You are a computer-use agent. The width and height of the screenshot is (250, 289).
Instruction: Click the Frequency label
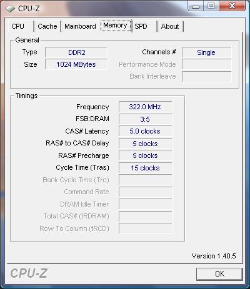tap(92, 107)
